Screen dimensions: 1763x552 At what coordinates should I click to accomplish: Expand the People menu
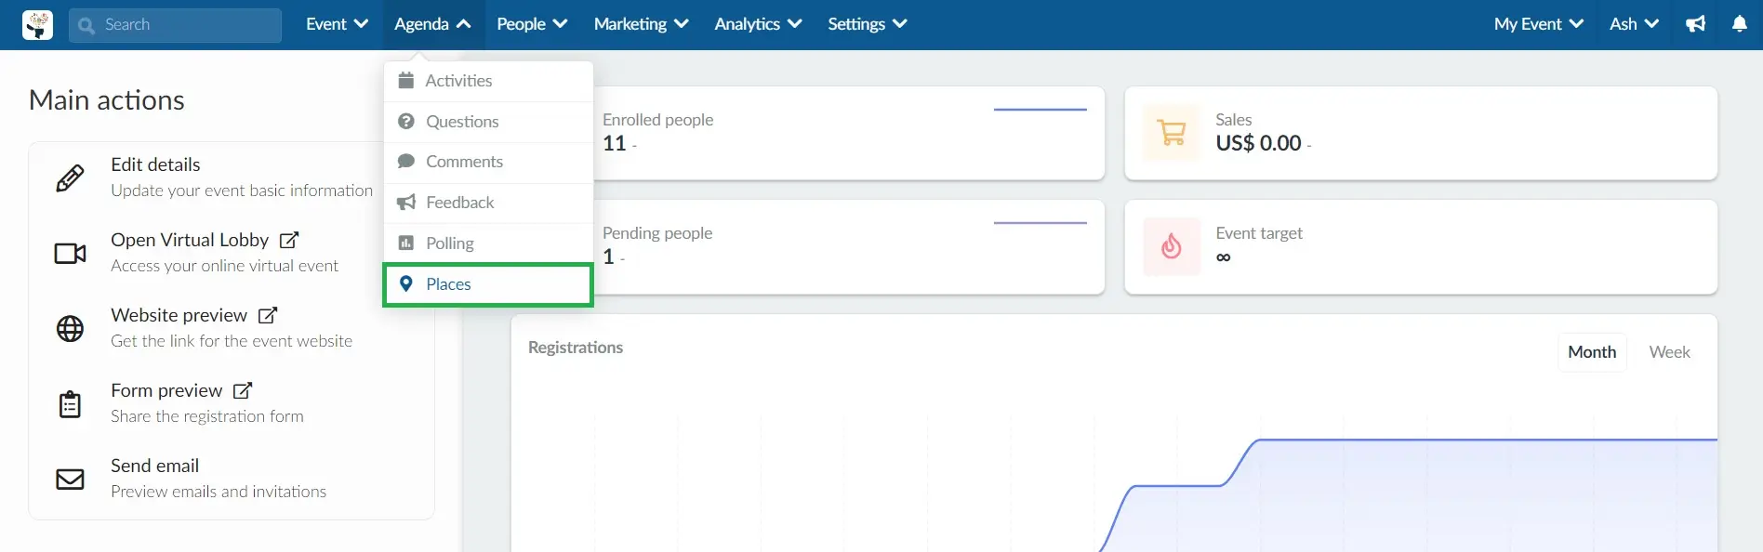point(532,24)
